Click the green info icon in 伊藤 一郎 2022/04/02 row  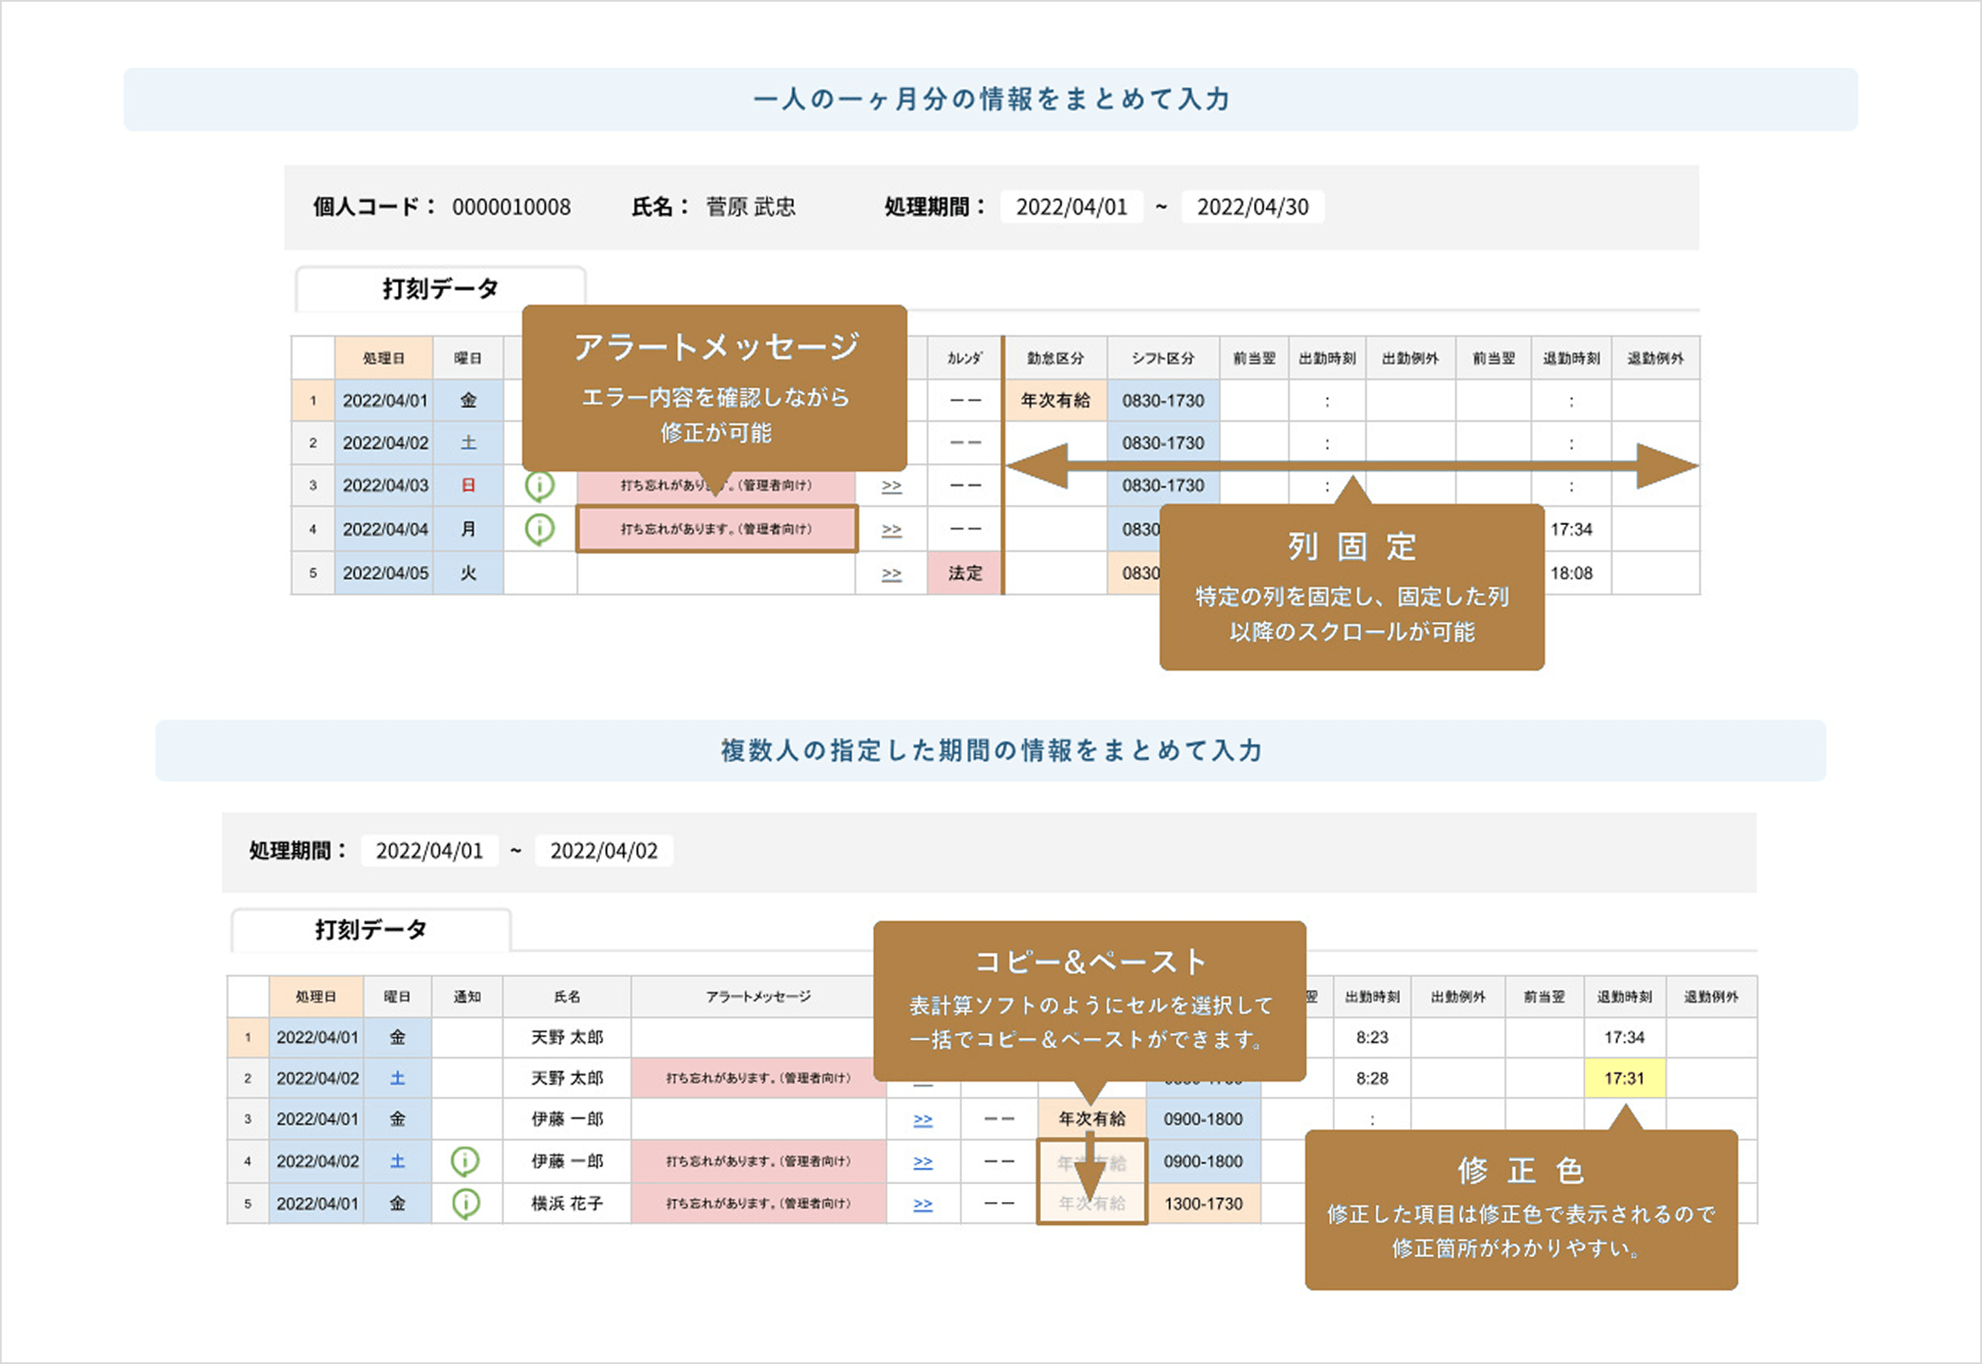coord(465,1161)
